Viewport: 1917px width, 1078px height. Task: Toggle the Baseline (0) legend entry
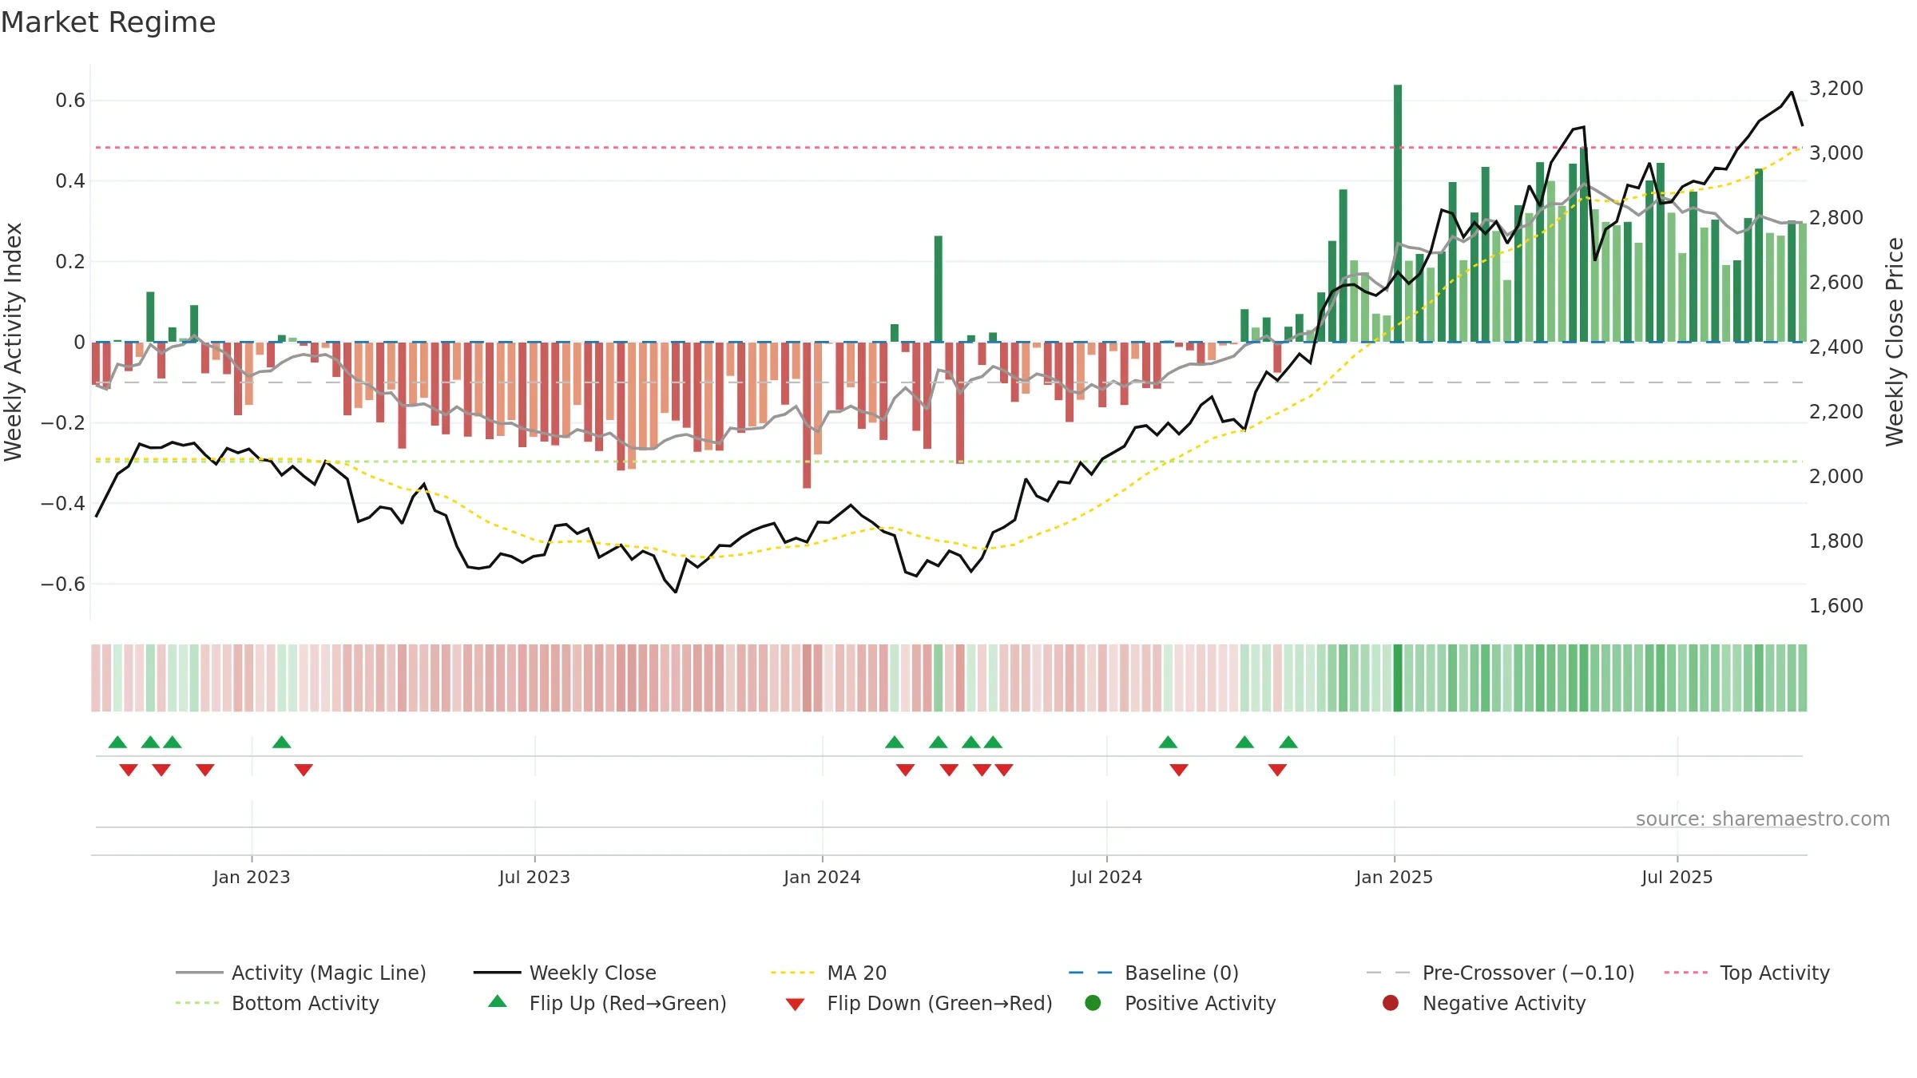[x=1153, y=973]
